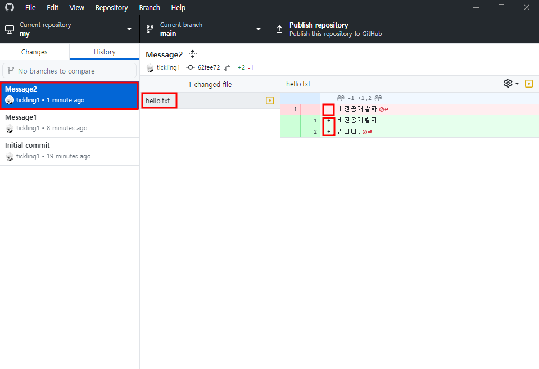This screenshot has width=539, height=369.
Task: Click the diff hunk header @@ -1 +1,2 @@
Action: [x=359, y=98]
